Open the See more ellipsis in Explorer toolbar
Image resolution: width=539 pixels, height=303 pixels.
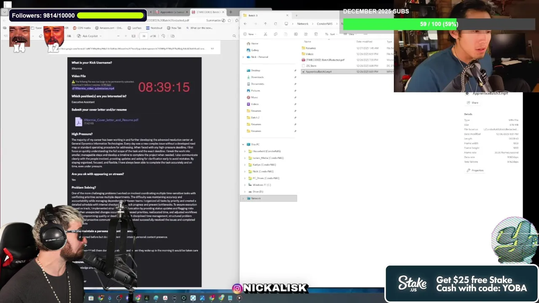point(365,34)
